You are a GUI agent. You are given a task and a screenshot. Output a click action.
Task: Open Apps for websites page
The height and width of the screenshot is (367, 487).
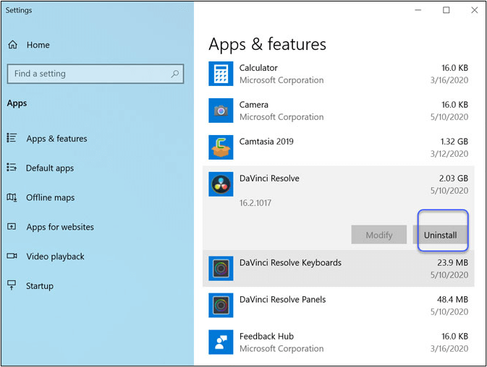click(x=60, y=227)
